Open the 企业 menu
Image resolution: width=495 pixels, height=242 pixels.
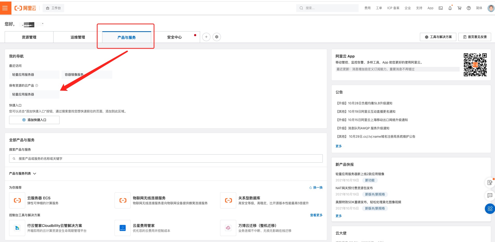[408, 8]
